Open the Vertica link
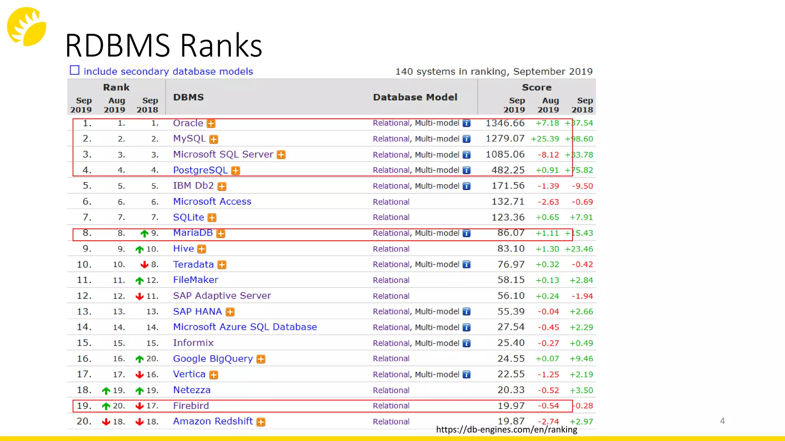Image resolution: width=785 pixels, height=441 pixels. pyautogui.click(x=189, y=374)
